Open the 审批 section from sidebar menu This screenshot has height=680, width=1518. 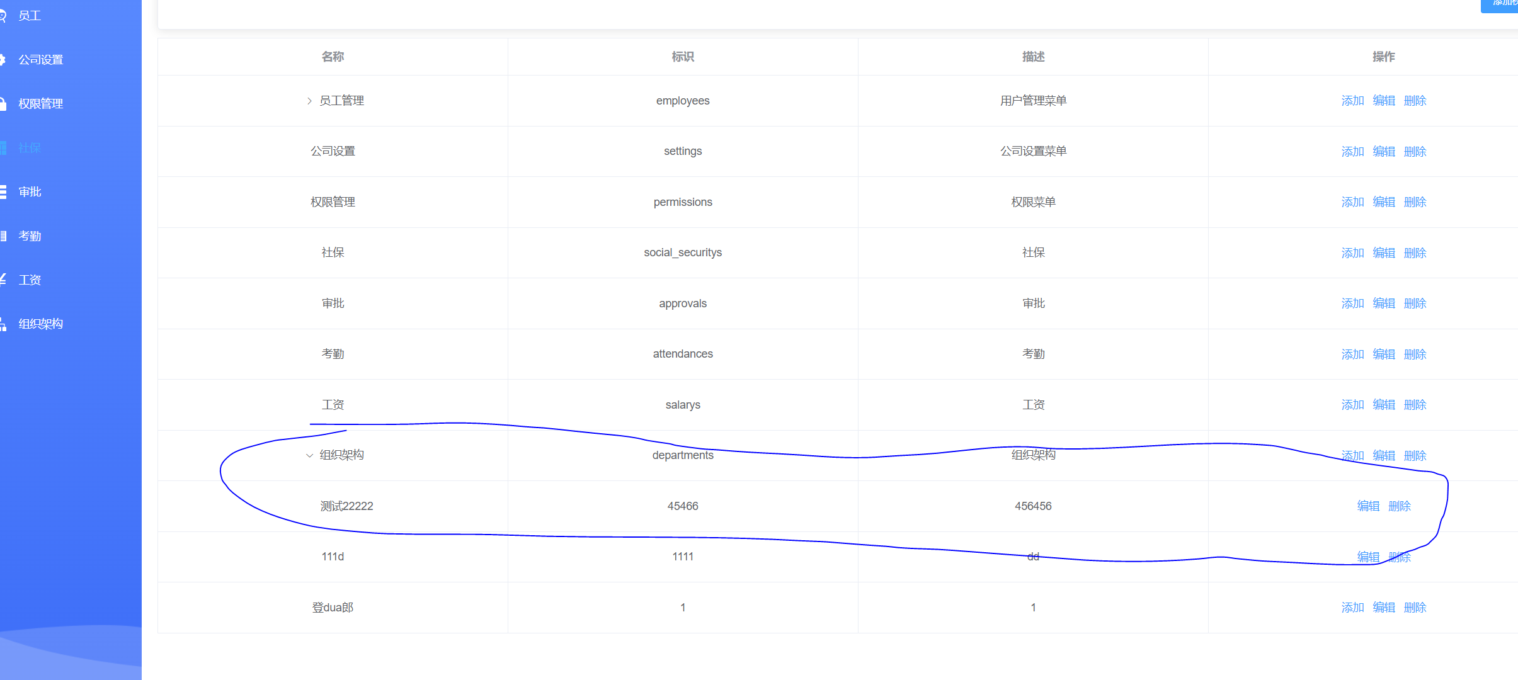[28, 191]
